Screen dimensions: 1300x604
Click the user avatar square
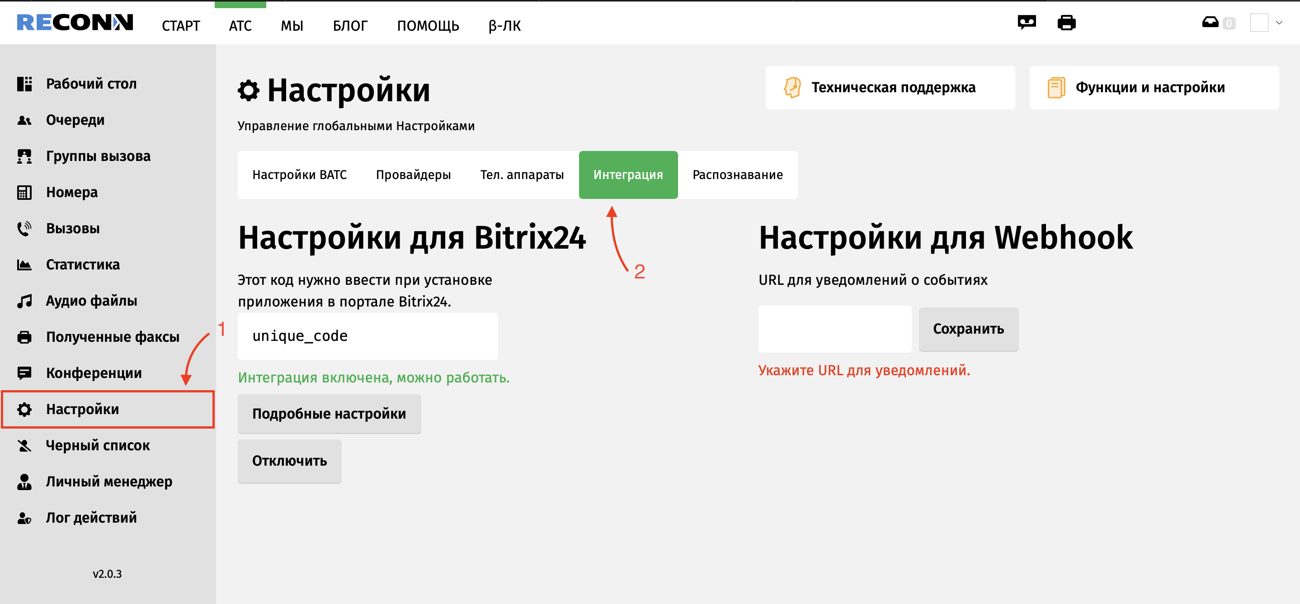click(1259, 23)
